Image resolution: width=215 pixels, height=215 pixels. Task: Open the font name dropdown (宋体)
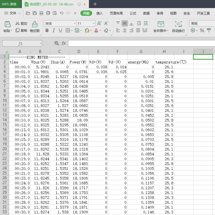coord(60,24)
